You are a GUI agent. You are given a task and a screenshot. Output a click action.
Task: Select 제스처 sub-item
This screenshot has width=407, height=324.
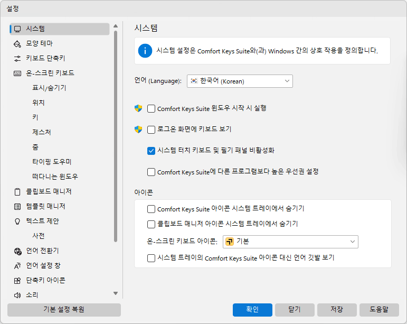pos(42,132)
